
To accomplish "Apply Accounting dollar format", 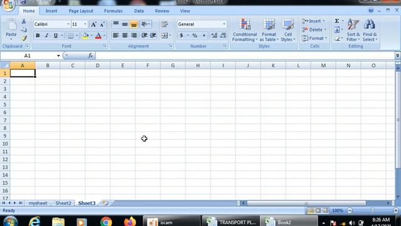I will pos(181,35).
